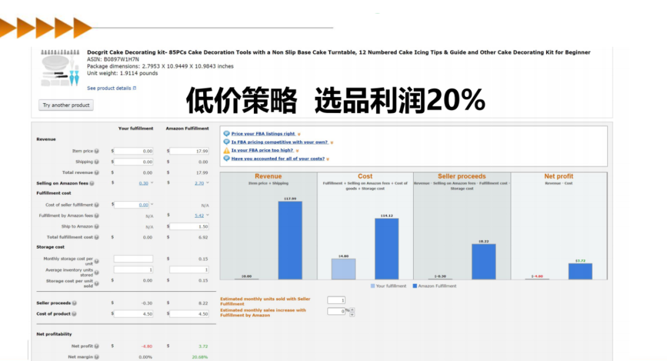Viewport: 667px width, 361px height.
Task: Click Estimated monthly units sold with Seller Fulfillment field
Action: coord(336,300)
